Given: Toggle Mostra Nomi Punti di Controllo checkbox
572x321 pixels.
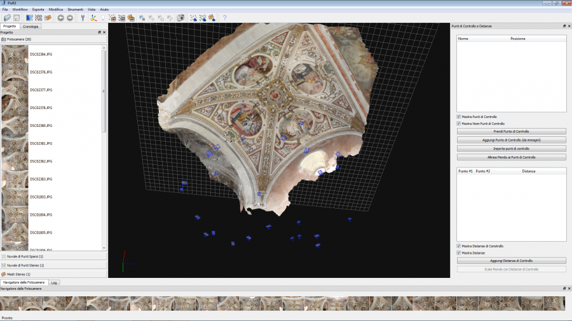Looking at the screenshot, I should pyautogui.click(x=458, y=124).
